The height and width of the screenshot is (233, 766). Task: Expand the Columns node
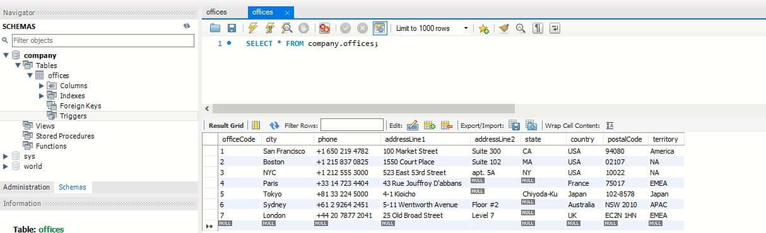42,86
